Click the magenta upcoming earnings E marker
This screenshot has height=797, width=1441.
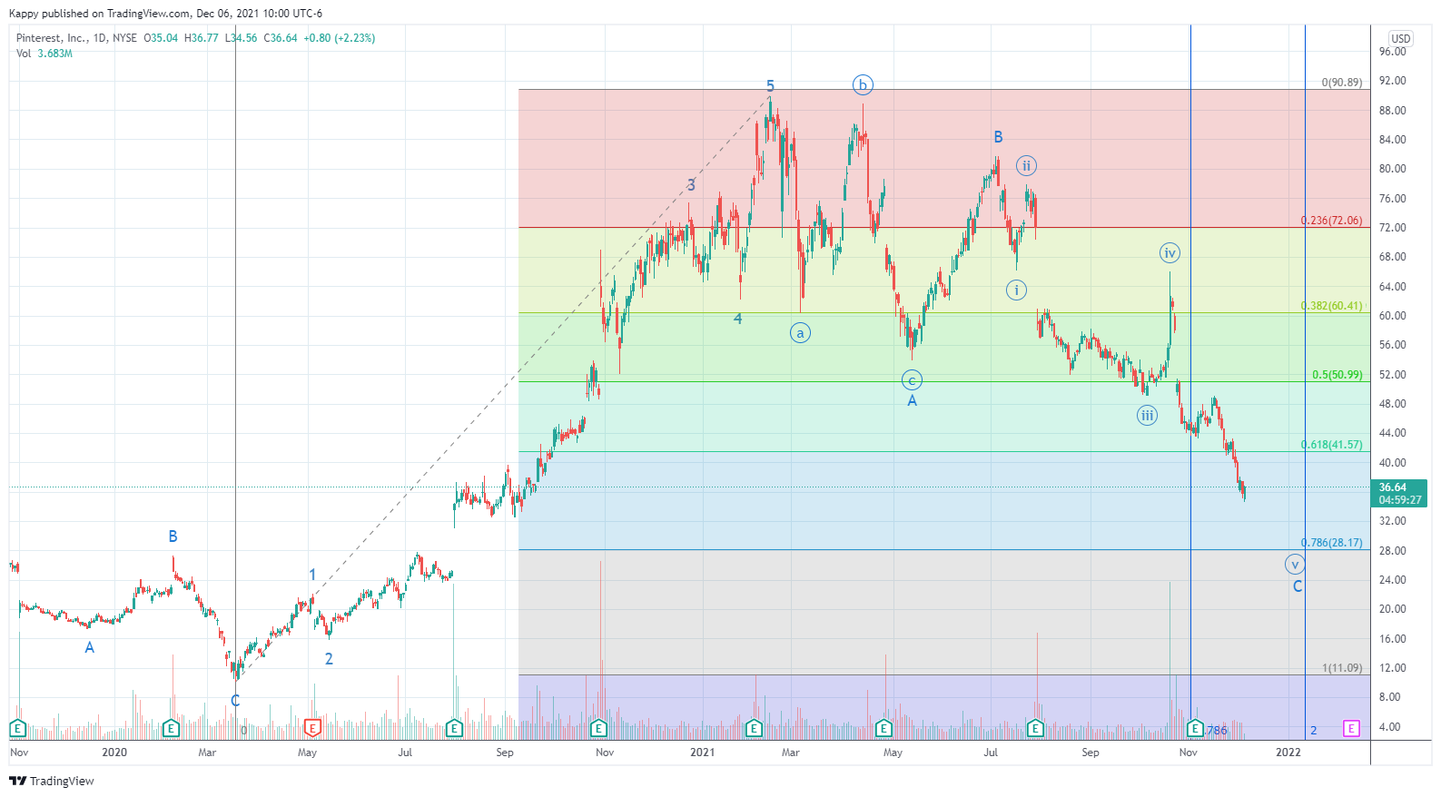pos(1352,728)
